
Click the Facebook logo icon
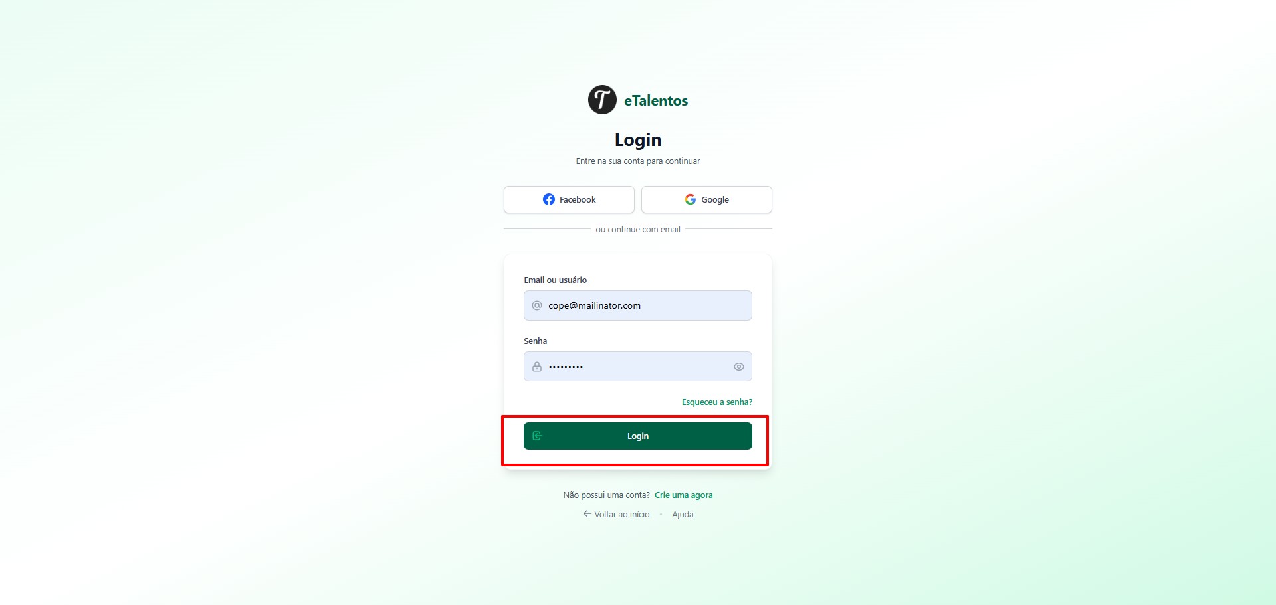(x=549, y=199)
